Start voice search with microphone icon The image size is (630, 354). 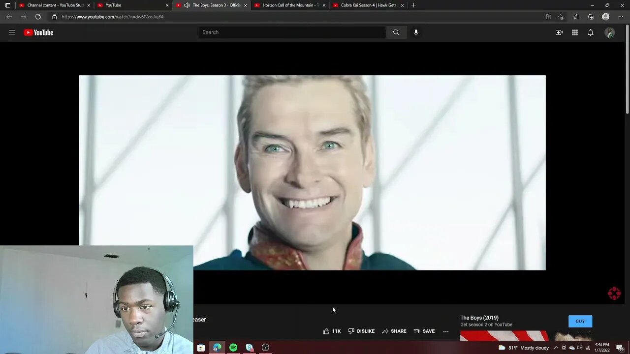(x=416, y=32)
